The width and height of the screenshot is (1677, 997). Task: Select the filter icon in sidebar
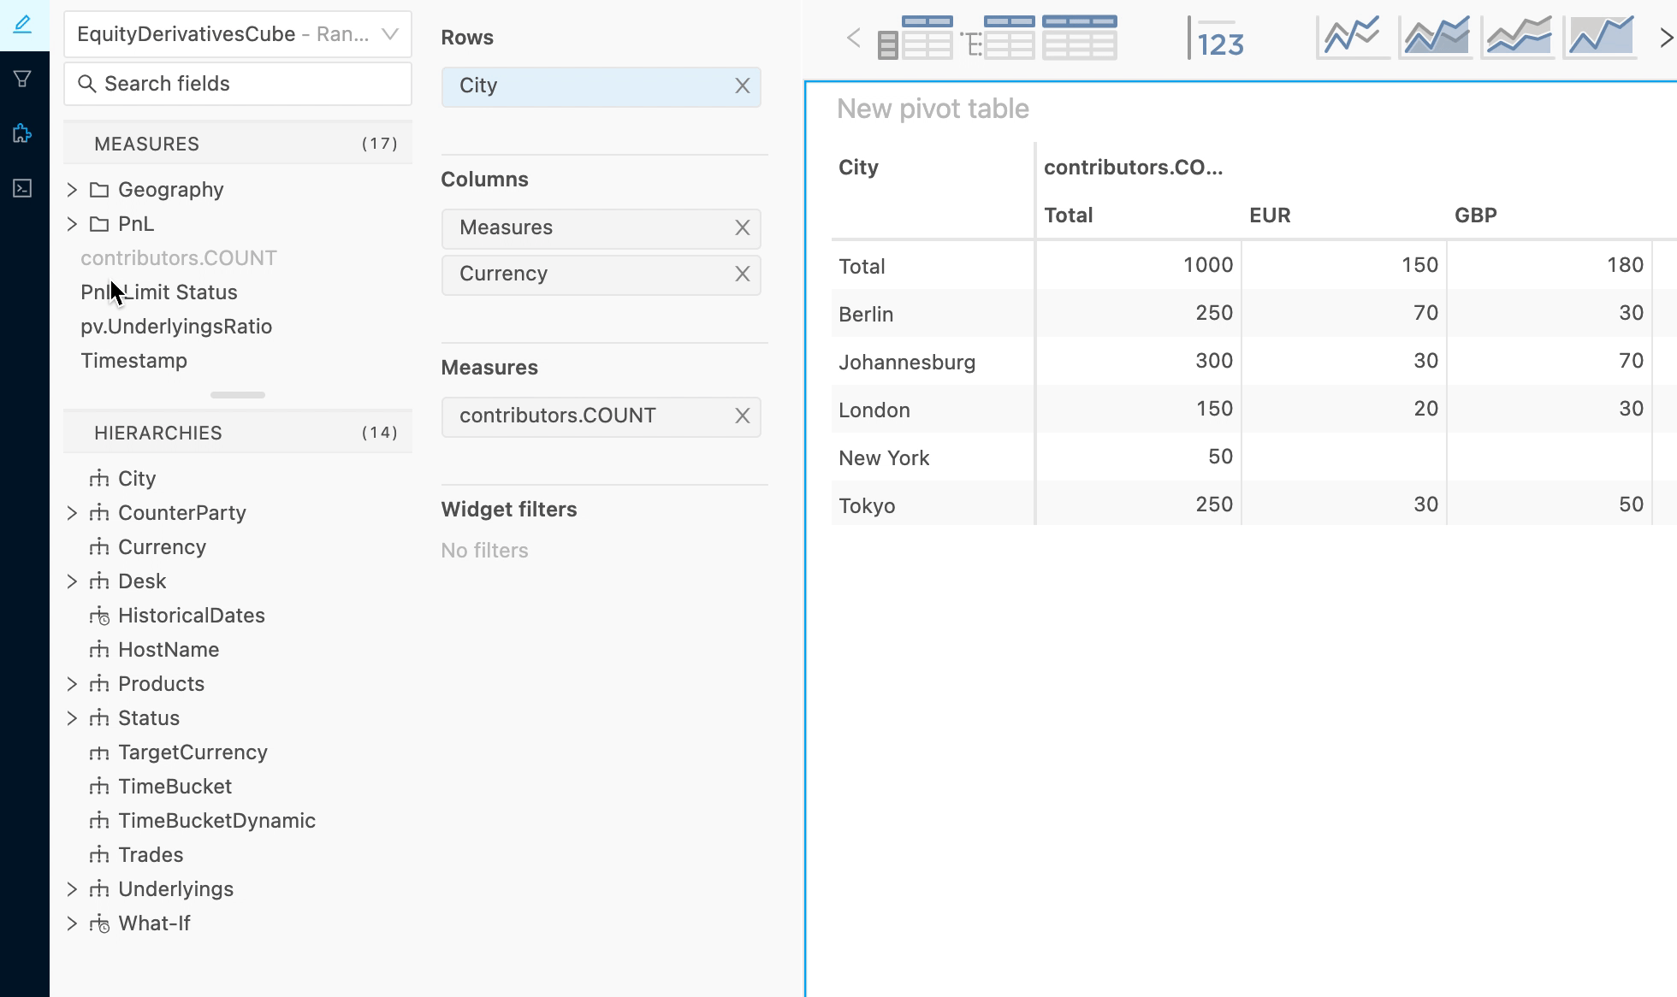point(24,77)
